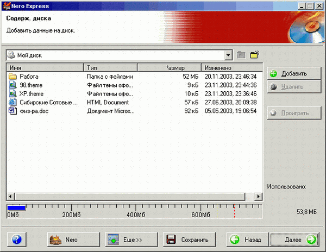Click the Мой диск disc icon
Image resolution: width=326 pixels, height=252 pixels.
[11, 55]
